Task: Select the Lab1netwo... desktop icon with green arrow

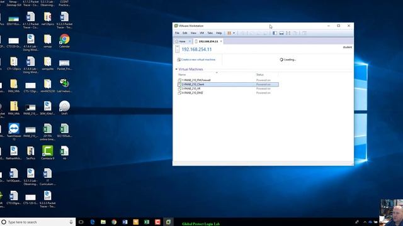Action: coord(64,85)
